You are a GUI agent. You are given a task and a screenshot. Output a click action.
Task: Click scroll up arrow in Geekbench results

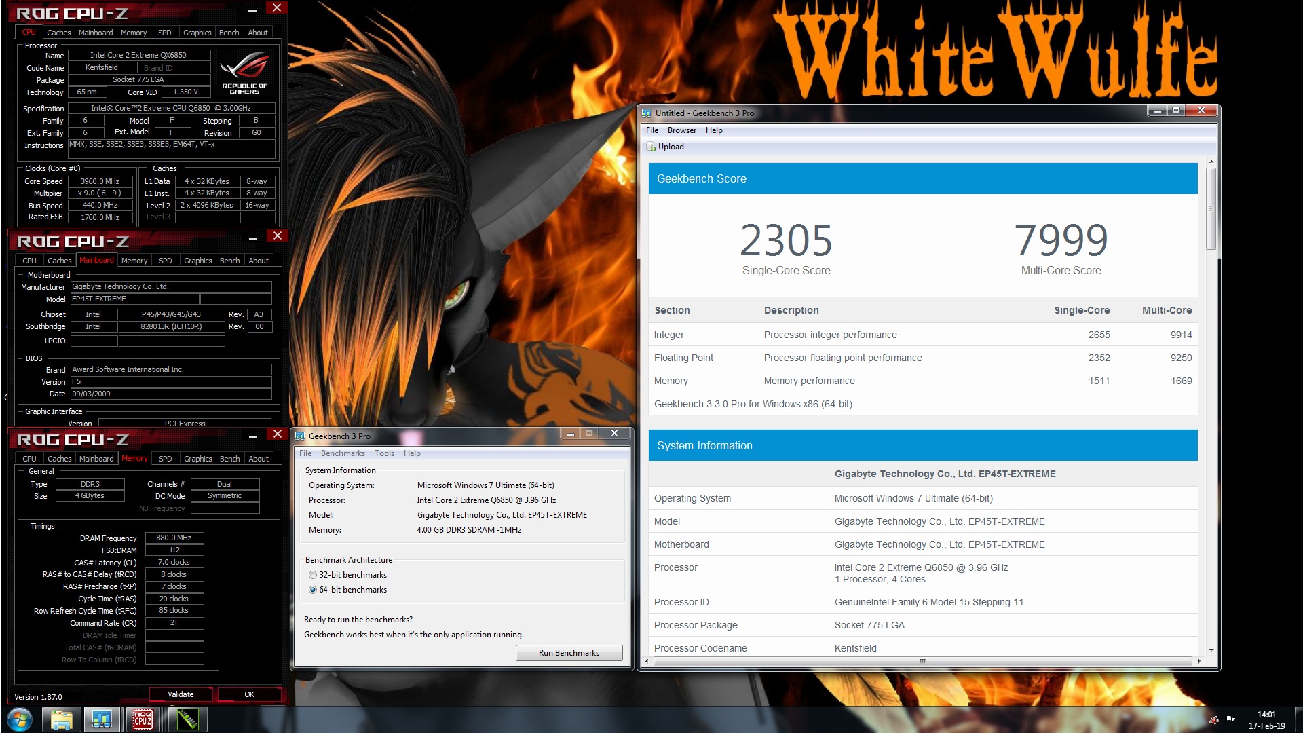coord(1211,162)
